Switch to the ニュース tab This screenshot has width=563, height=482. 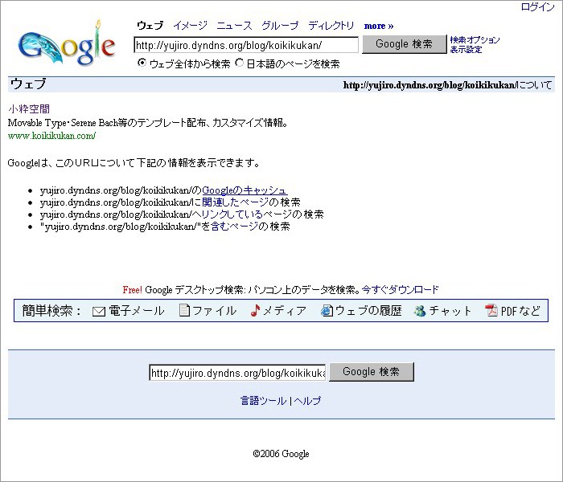[x=234, y=26]
